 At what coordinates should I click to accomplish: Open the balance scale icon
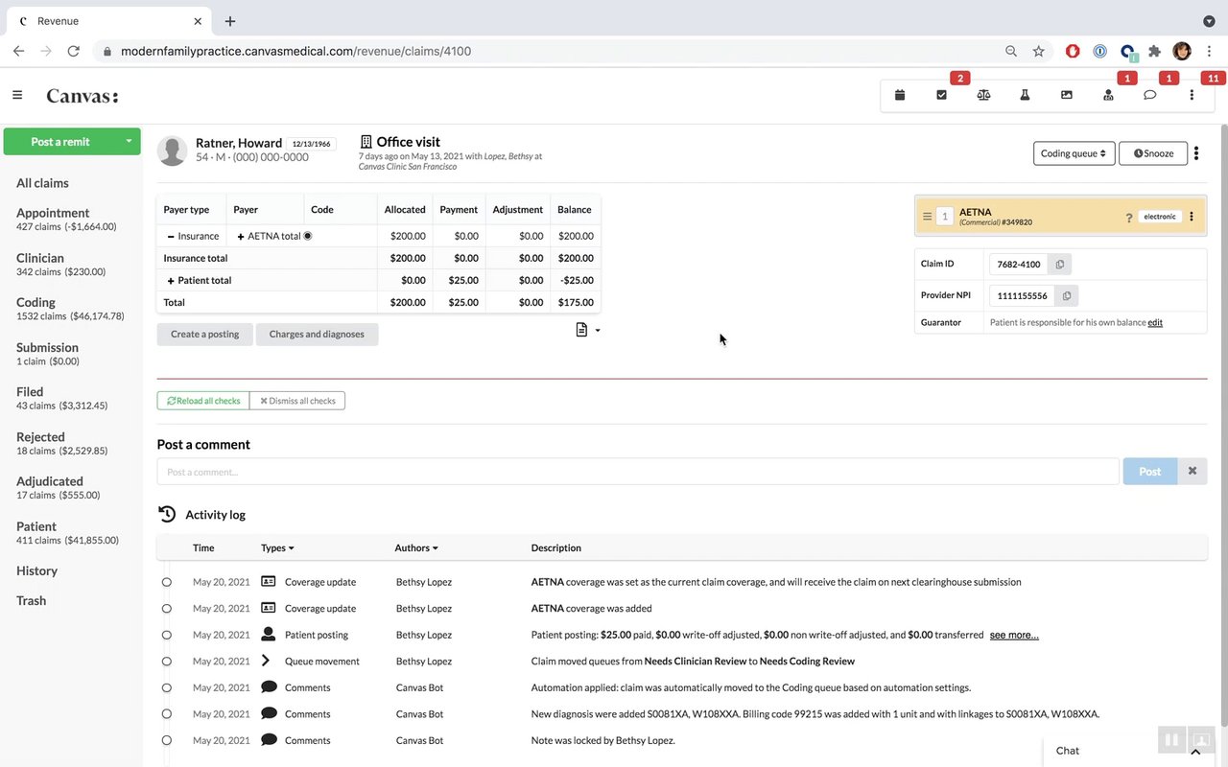[983, 95]
